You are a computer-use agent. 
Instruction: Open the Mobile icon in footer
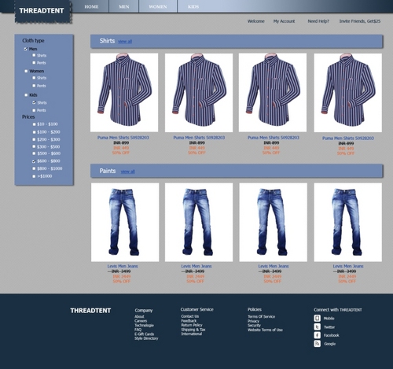[x=317, y=319]
